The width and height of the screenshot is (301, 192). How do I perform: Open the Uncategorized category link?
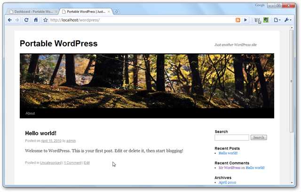[51, 163]
